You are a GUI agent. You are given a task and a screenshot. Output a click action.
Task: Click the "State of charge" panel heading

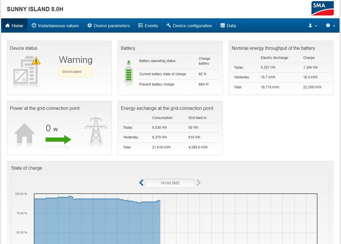26,168
